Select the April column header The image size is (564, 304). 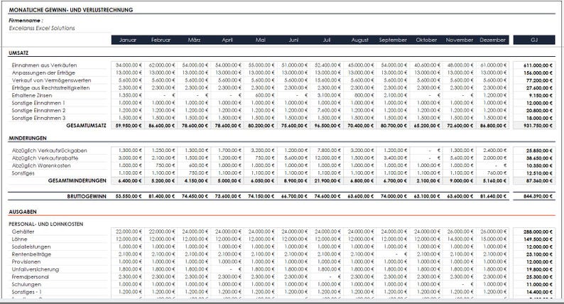pos(227,40)
